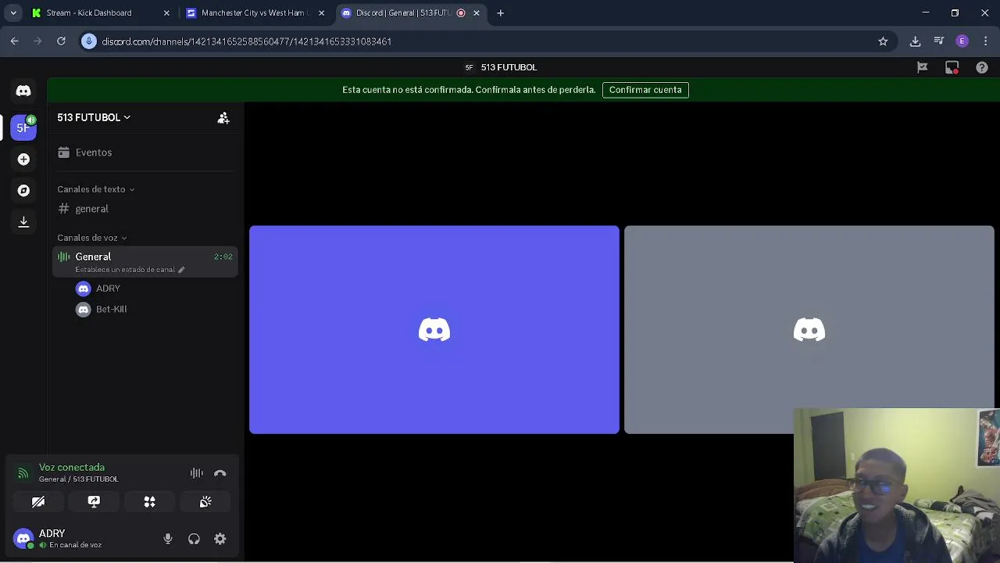Turn on camera in voice panel
The image size is (1000, 563).
(38, 502)
